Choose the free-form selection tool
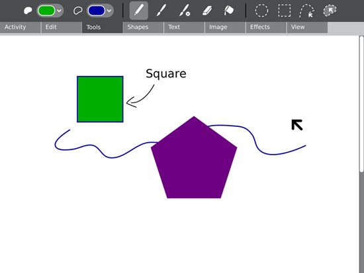 coord(307,11)
